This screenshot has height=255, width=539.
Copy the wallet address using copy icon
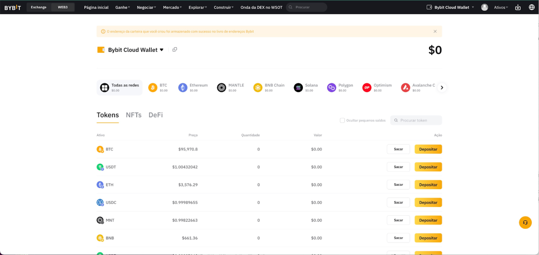click(x=174, y=49)
